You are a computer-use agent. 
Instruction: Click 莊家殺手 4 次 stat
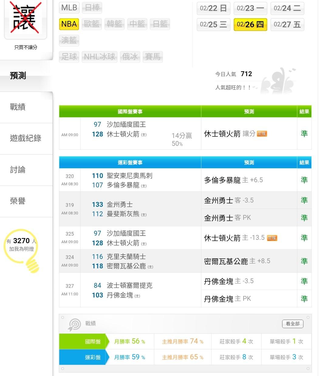coord(236,341)
